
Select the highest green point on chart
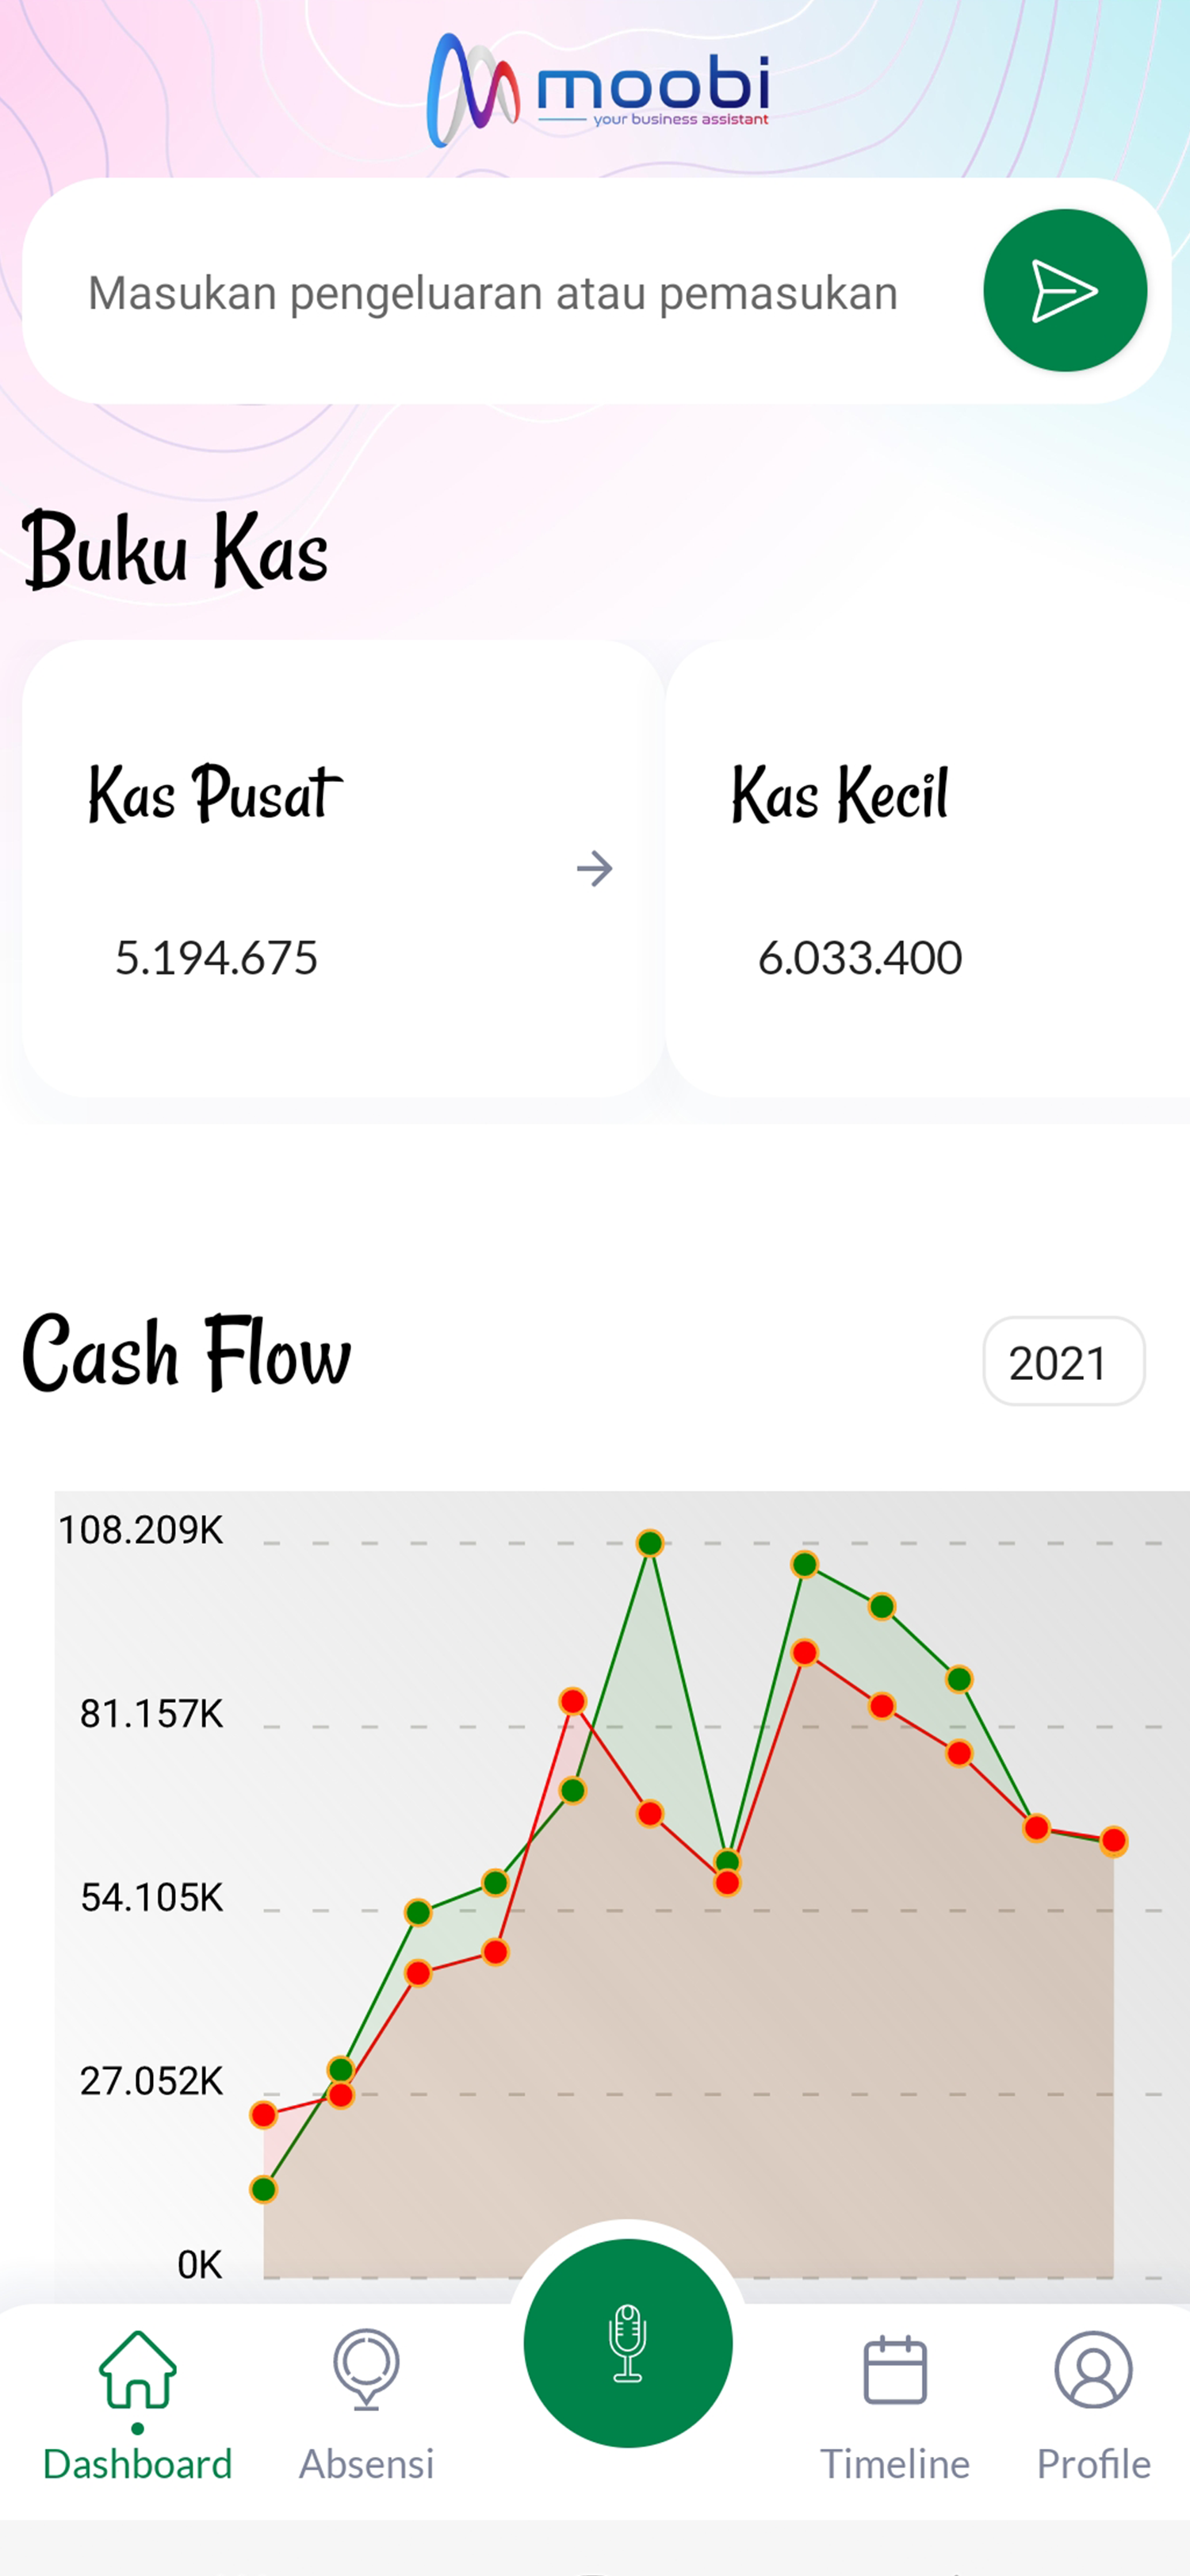pos(650,1543)
